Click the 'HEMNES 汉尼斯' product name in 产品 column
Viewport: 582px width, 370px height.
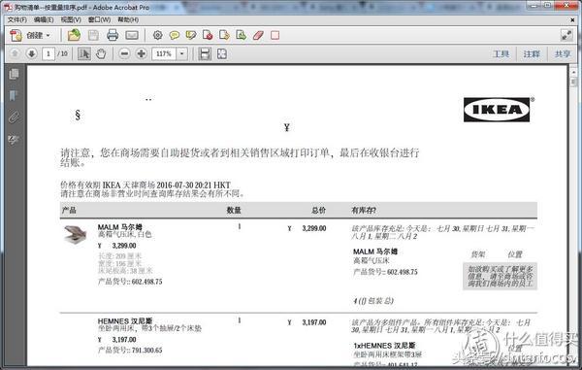point(125,321)
